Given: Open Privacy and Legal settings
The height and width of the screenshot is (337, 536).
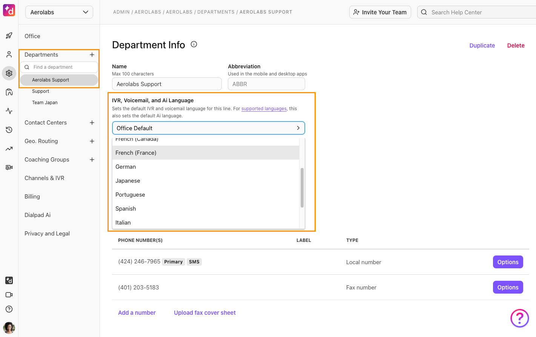Looking at the screenshot, I should (47, 234).
